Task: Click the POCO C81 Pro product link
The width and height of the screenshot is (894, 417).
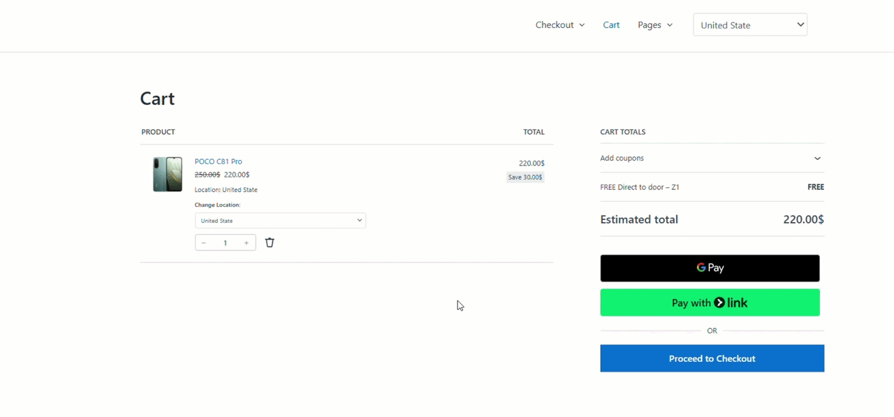Action: pos(219,161)
